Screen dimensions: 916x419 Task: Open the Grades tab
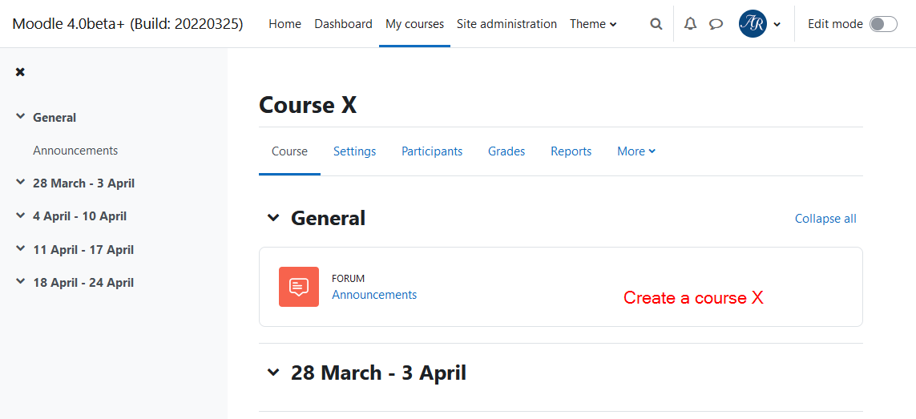pyautogui.click(x=506, y=151)
